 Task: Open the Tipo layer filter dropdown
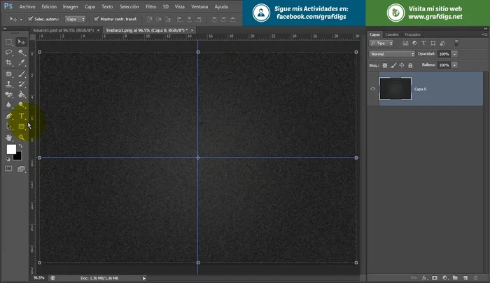click(381, 43)
